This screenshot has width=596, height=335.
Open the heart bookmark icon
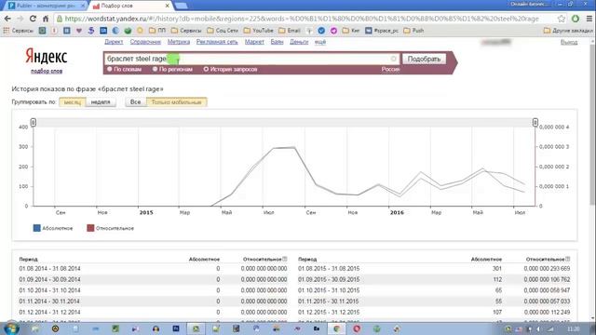tap(79, 31)
